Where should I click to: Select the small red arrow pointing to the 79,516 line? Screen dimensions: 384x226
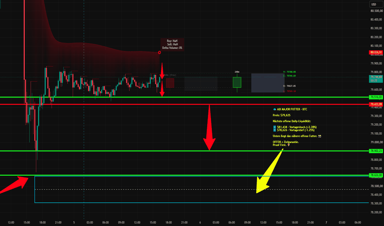point(162,88)
